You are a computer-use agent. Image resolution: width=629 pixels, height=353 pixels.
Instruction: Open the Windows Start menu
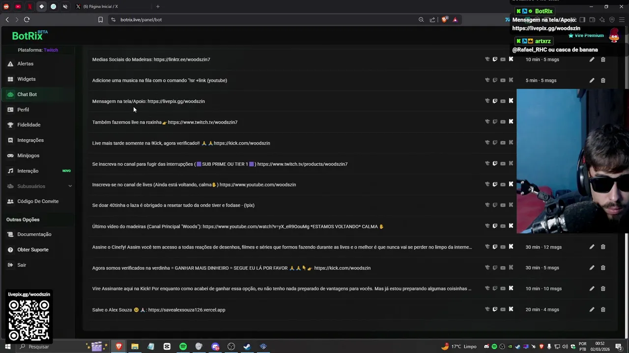[7, 347]
